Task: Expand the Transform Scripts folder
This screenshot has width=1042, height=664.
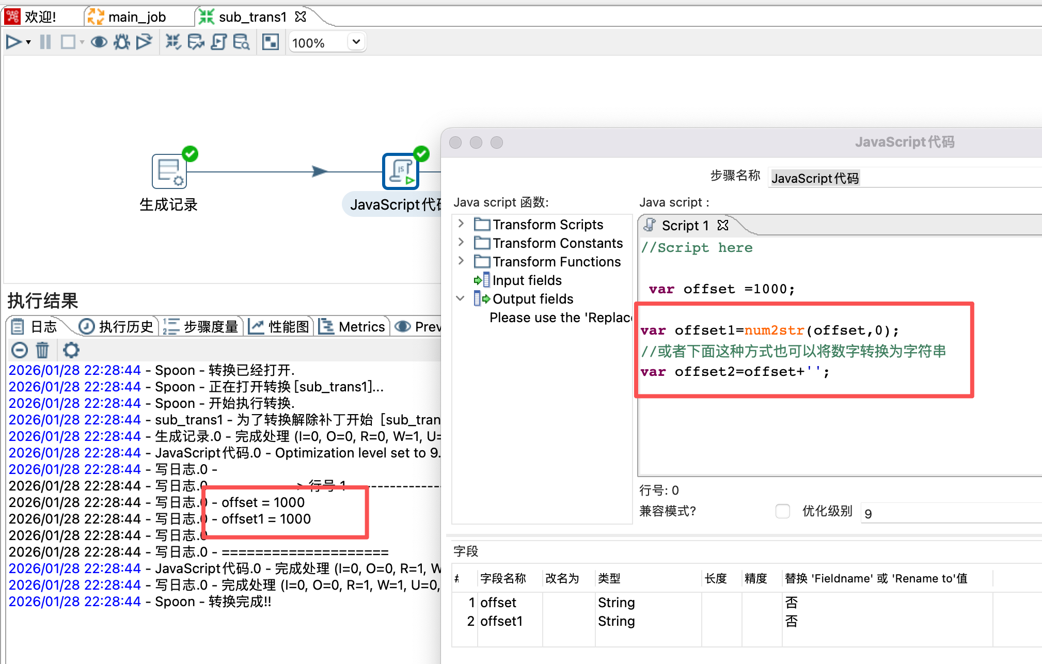Action: pyautogui.click(x=461, y=224)
